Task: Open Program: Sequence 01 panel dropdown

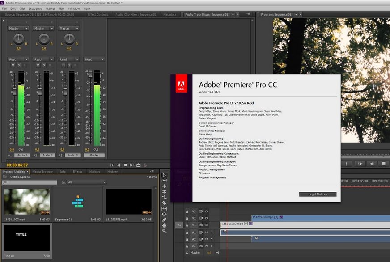Action: pos(296,15)
